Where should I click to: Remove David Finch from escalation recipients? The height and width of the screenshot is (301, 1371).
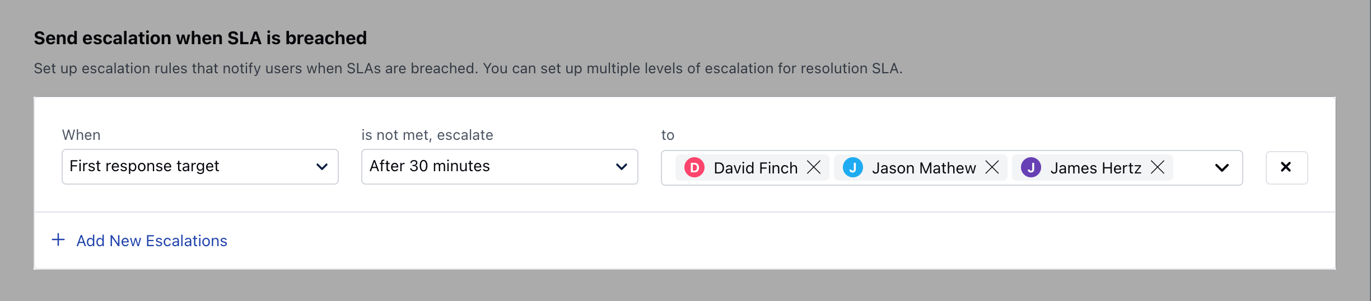coord(814,167)
